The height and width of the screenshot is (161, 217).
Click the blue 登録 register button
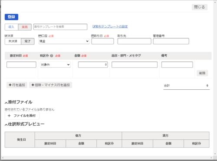(11, 17)
